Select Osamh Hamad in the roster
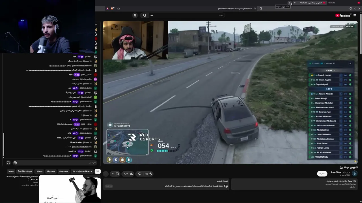 [330, 75]
